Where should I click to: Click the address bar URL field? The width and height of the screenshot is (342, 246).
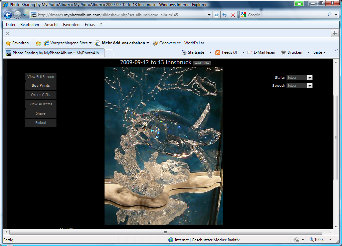(120, 15)
